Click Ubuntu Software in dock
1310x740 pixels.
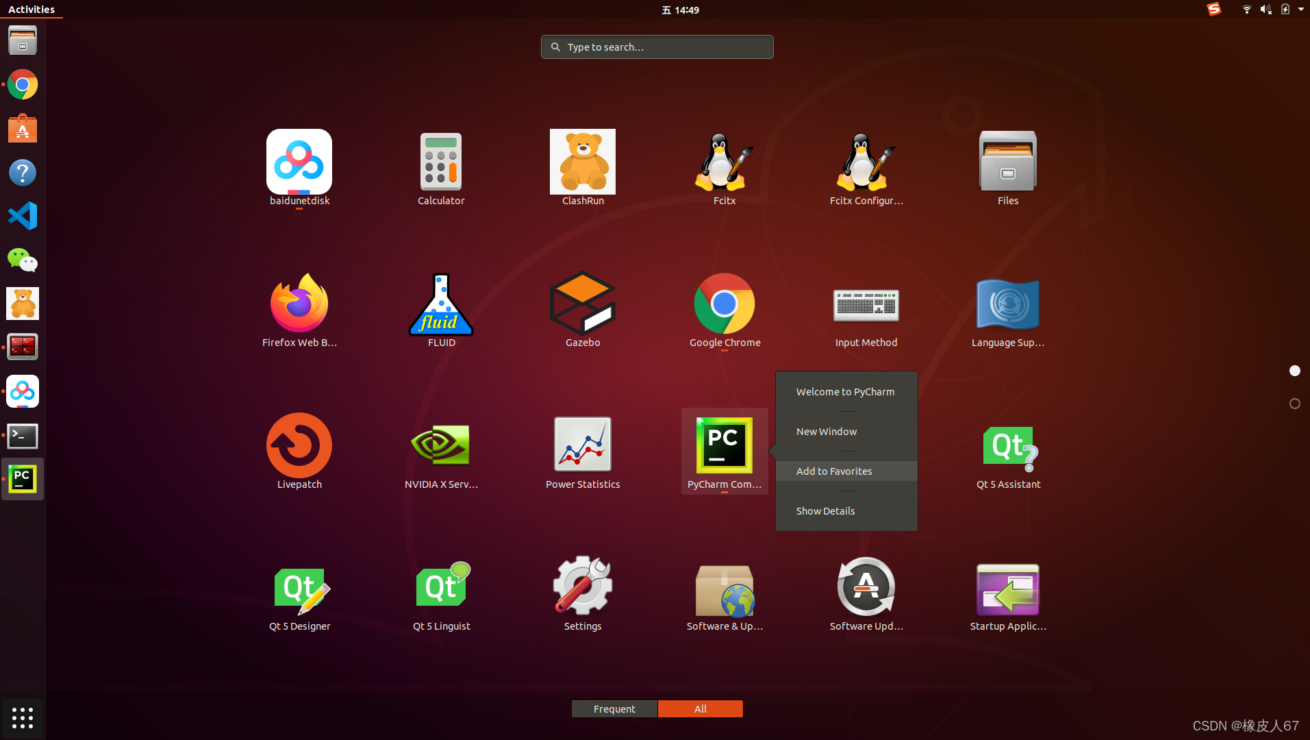click(x=23, y=128)
